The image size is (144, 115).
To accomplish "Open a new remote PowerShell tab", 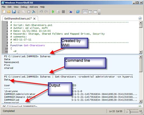I will tap(70, 12).
